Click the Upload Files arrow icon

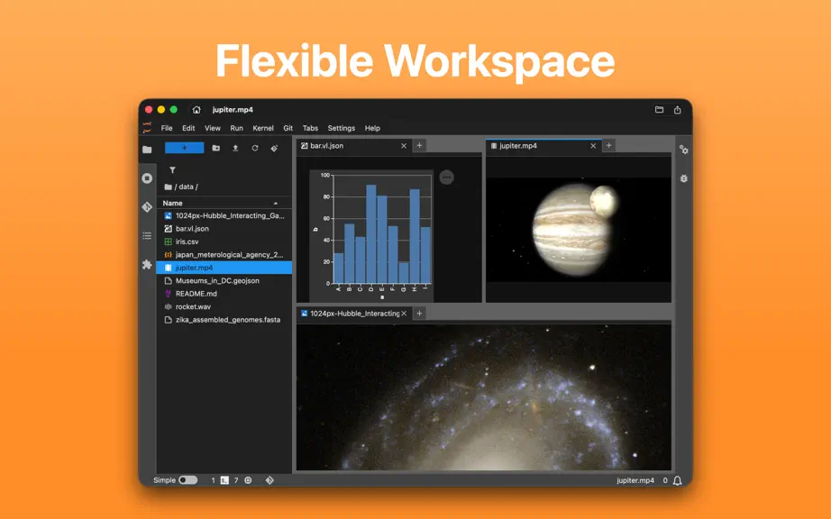click(235, 149)
